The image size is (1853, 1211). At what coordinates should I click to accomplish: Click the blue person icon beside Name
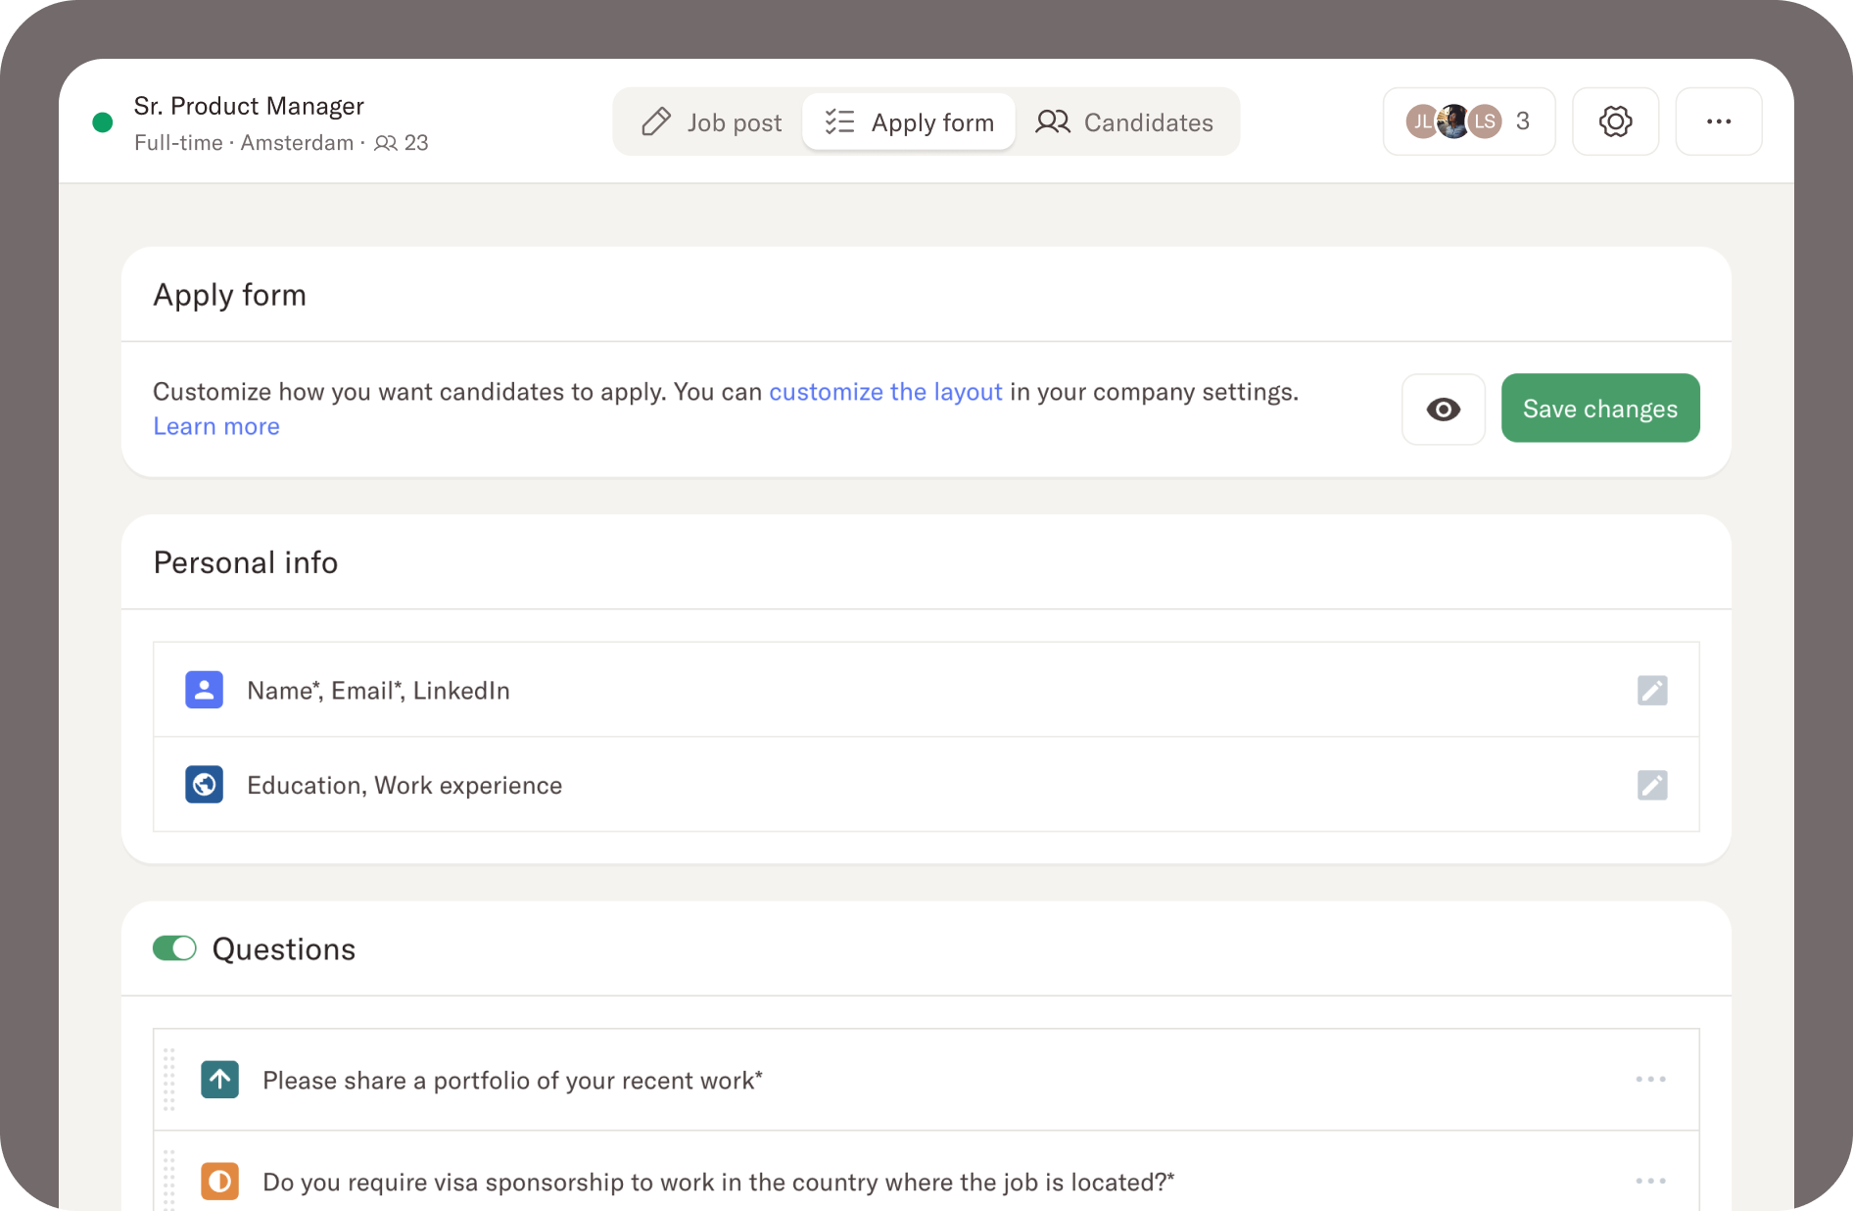click(x=204, y=690)
